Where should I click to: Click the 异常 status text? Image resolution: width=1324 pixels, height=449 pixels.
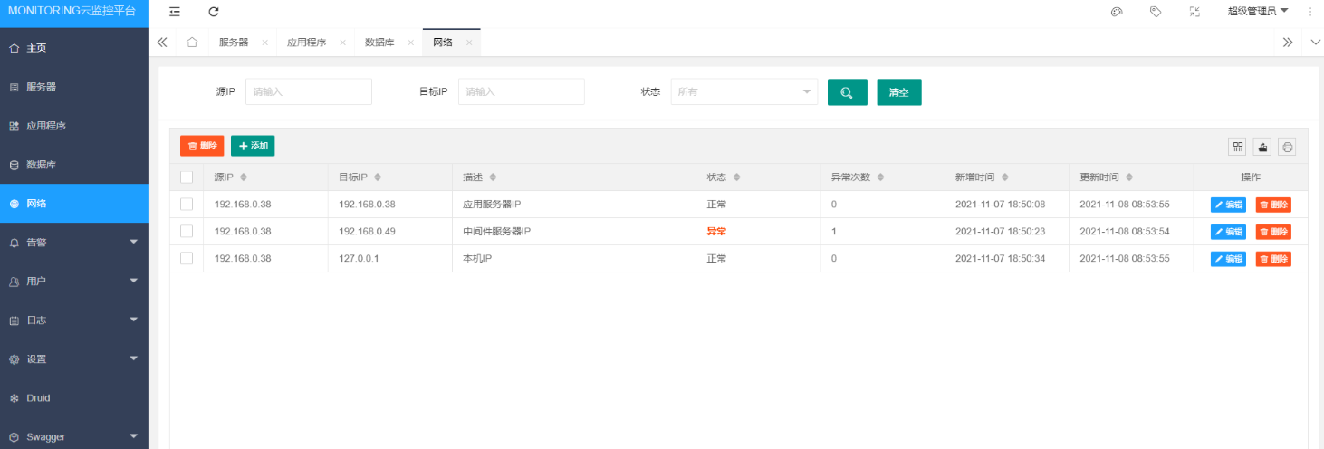coord(716,232)
